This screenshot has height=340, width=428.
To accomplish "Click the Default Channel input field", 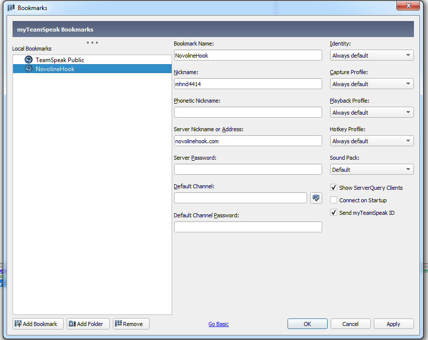I will click(240, 198).
